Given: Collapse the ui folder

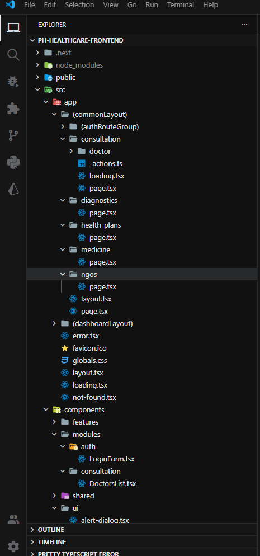Looking at the screenshot, I should point(54,508).
